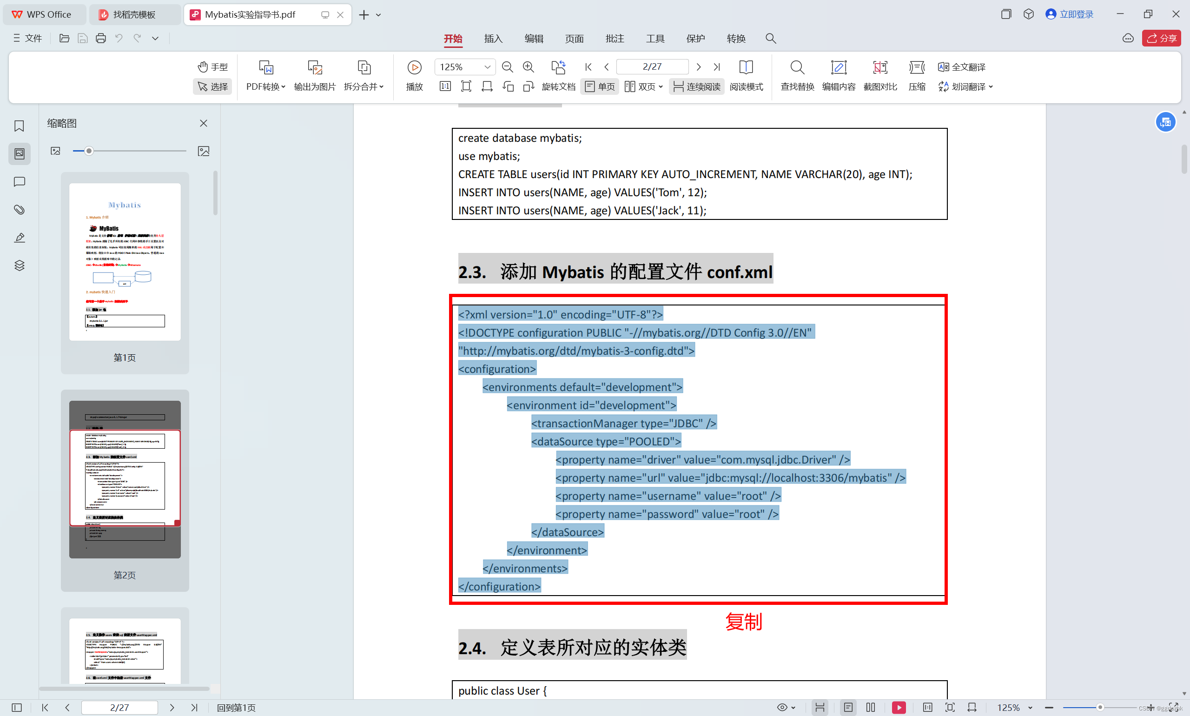
Task: Click the search icon beside 转换
Action: click(x=771, y=38)
